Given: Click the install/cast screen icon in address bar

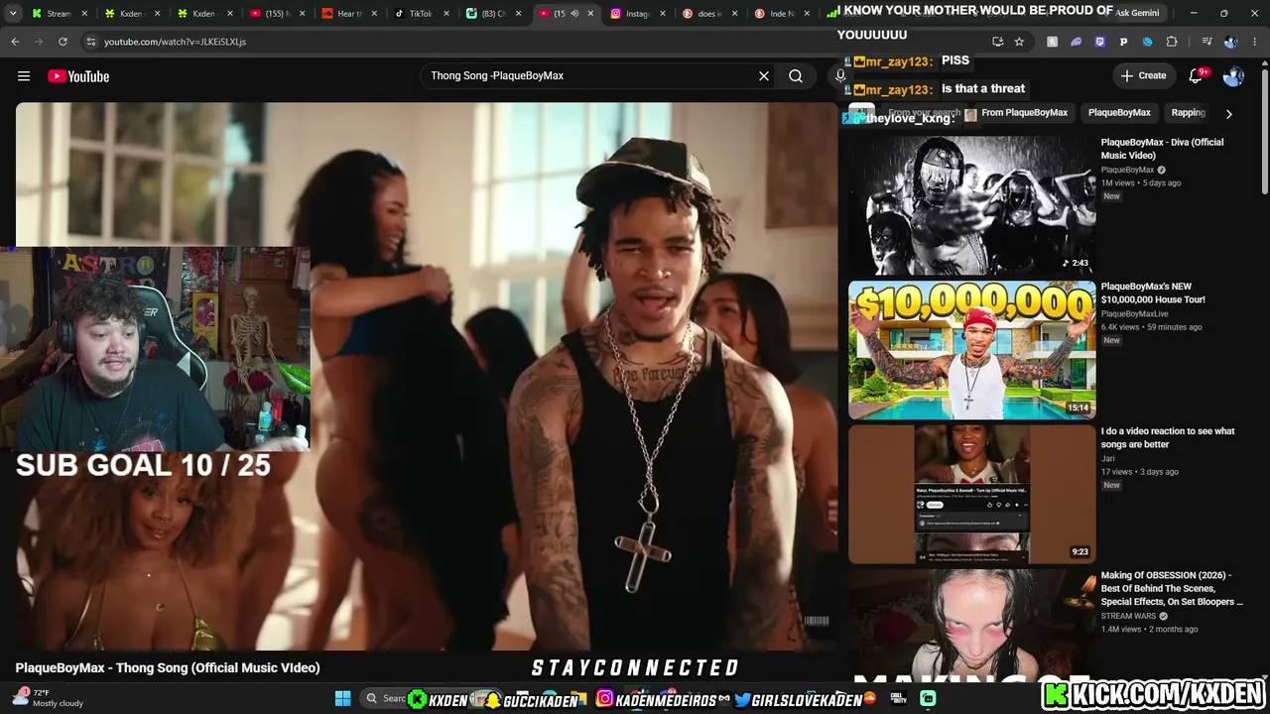Looking at the screenshot, I should 997,42.
